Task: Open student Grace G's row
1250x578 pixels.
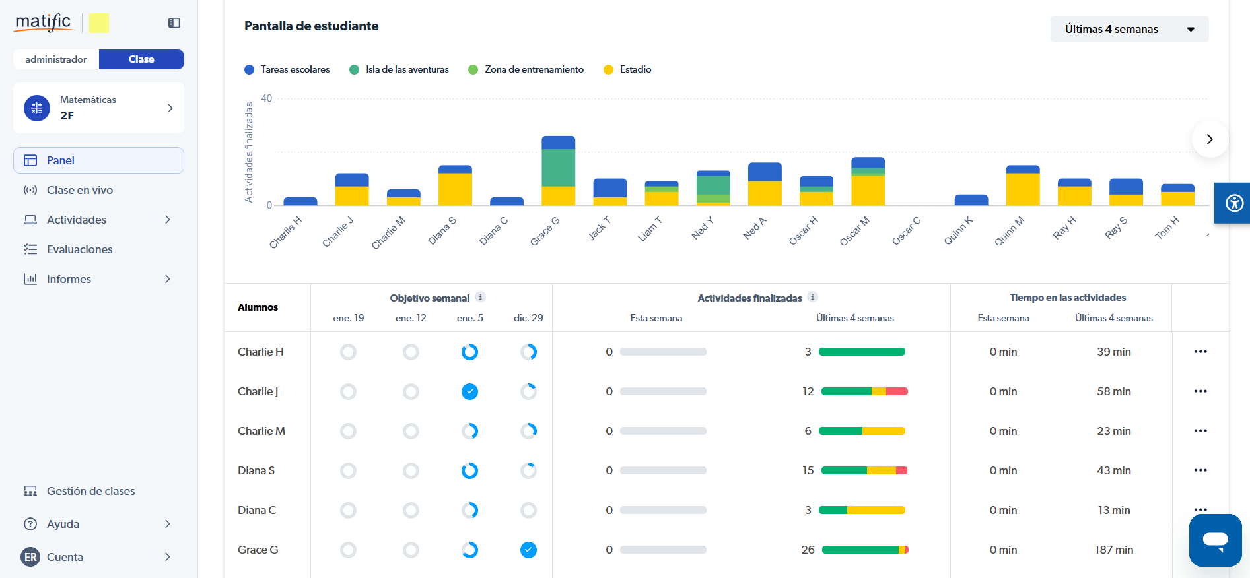Action: (258, 550)
